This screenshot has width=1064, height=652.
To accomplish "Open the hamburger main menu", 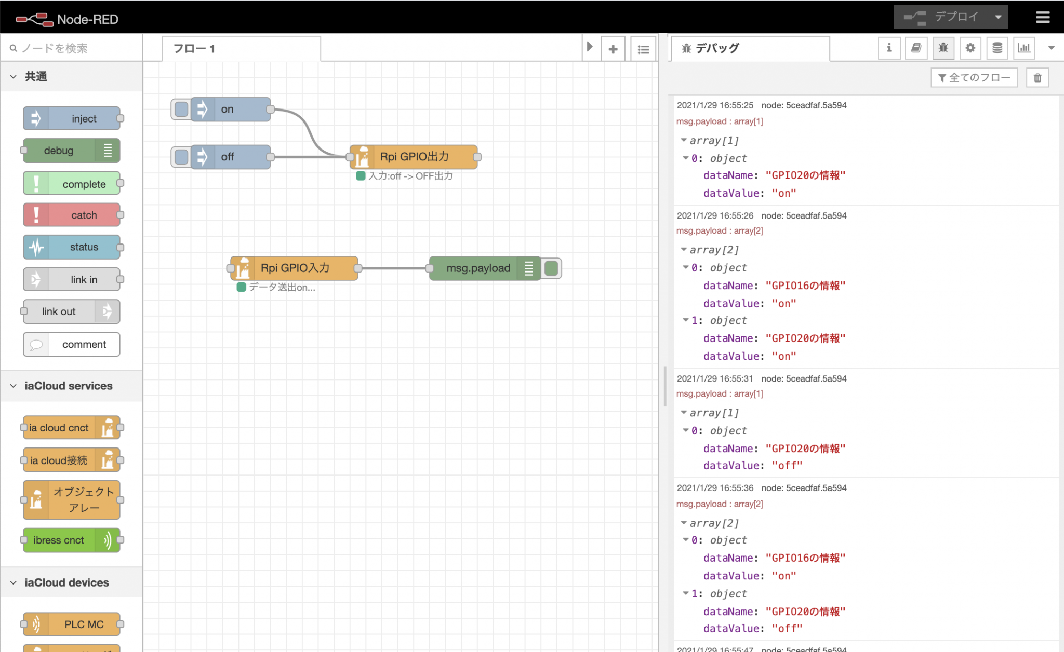I will 1042,18.
